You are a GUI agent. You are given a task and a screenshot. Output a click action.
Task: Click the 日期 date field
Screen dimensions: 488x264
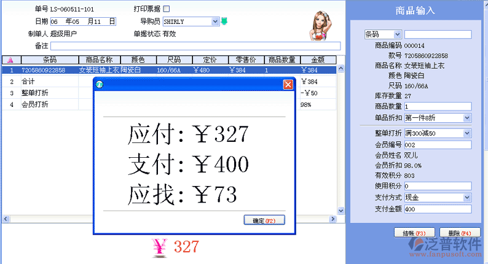[x=83, y=21]
